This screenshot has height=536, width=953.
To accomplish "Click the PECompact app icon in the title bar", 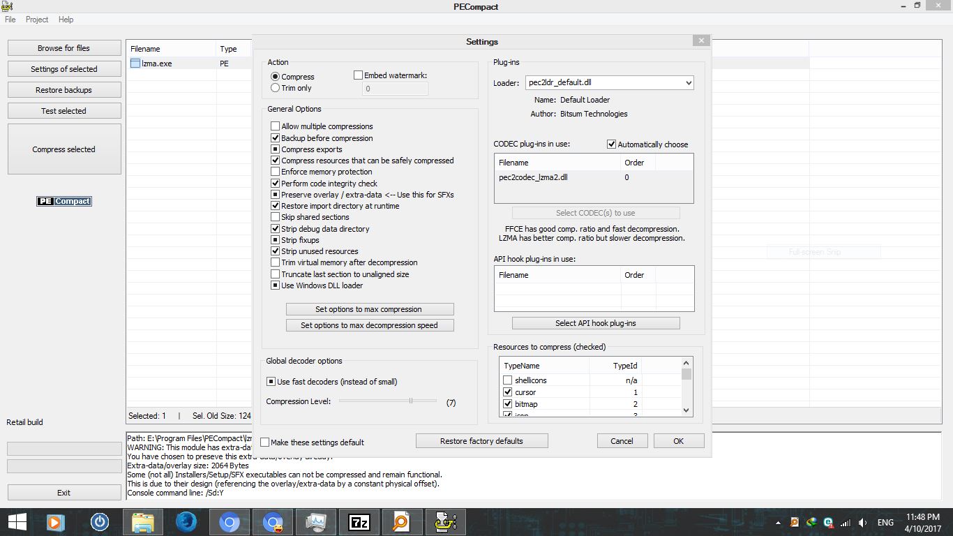I will [x=7, y=6].
